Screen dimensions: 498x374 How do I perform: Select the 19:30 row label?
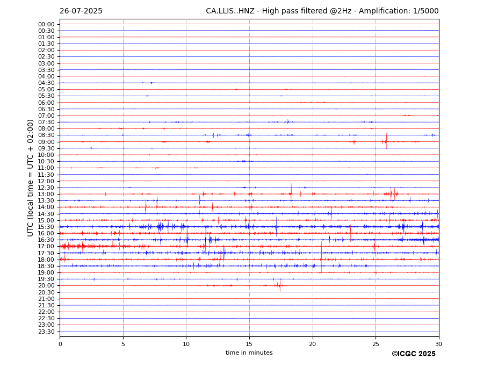pyautogui.click(x=46, y=279)
